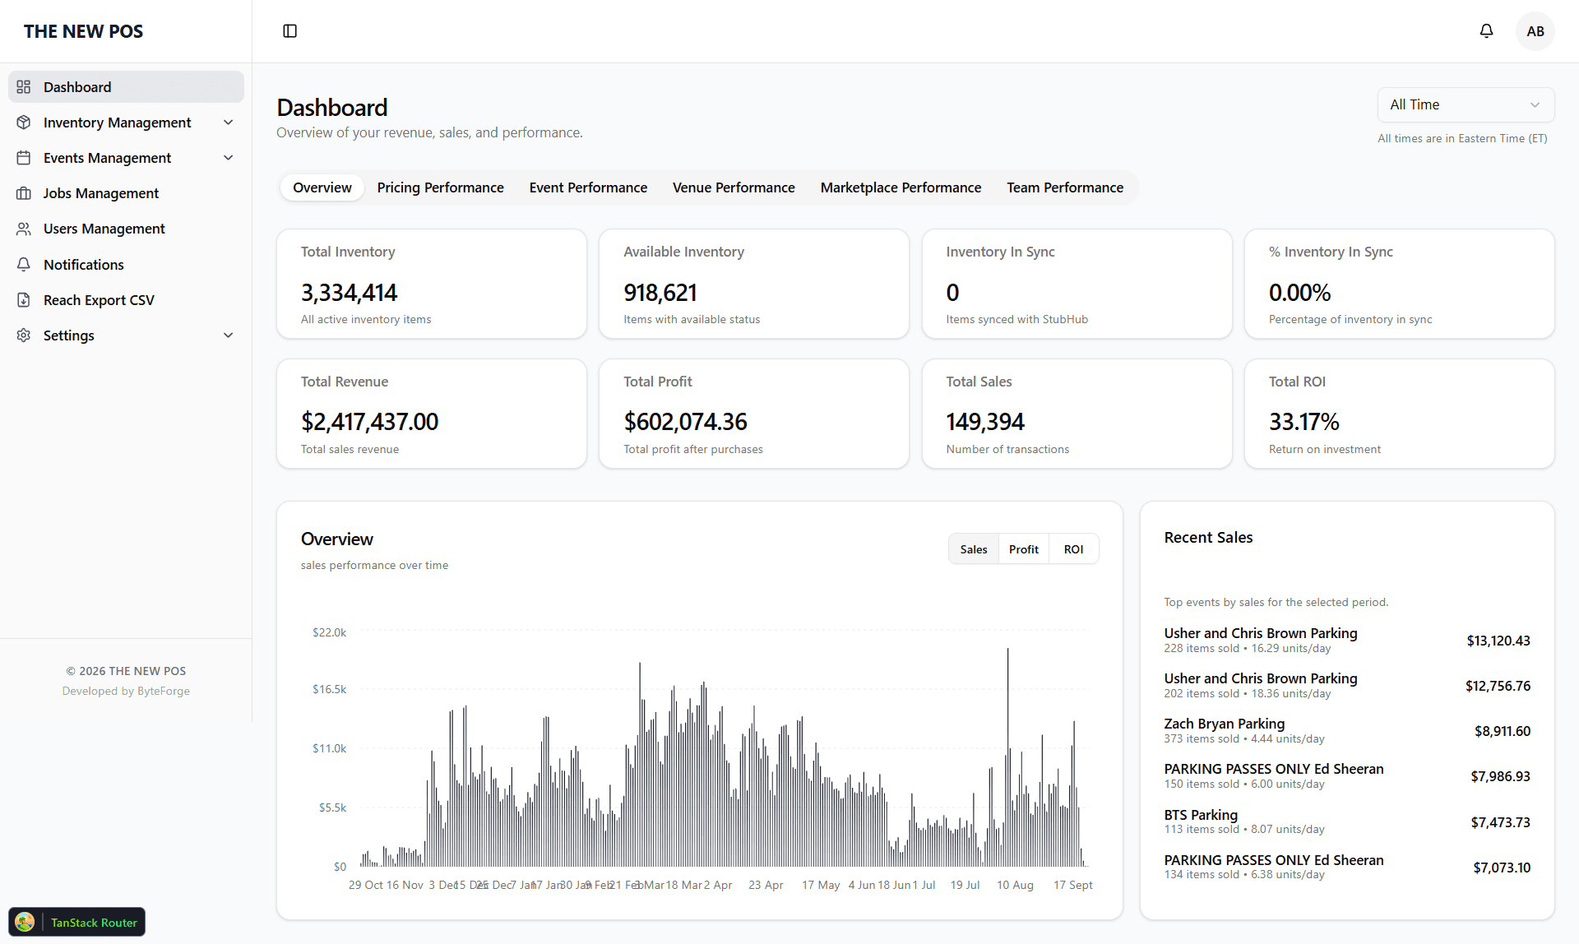Click the Users Management people icon
The width and height of the screenshot is (1579, 944).
tap(24, 229)
